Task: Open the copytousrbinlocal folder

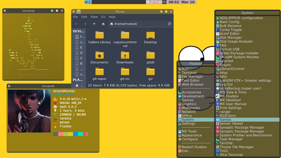Action: 125,39
